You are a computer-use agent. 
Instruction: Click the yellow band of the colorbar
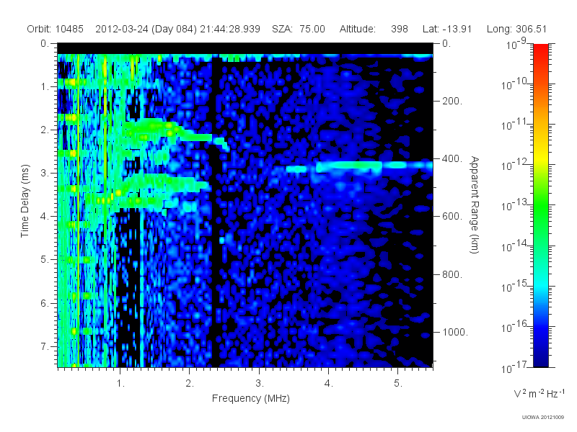point(541,158)
